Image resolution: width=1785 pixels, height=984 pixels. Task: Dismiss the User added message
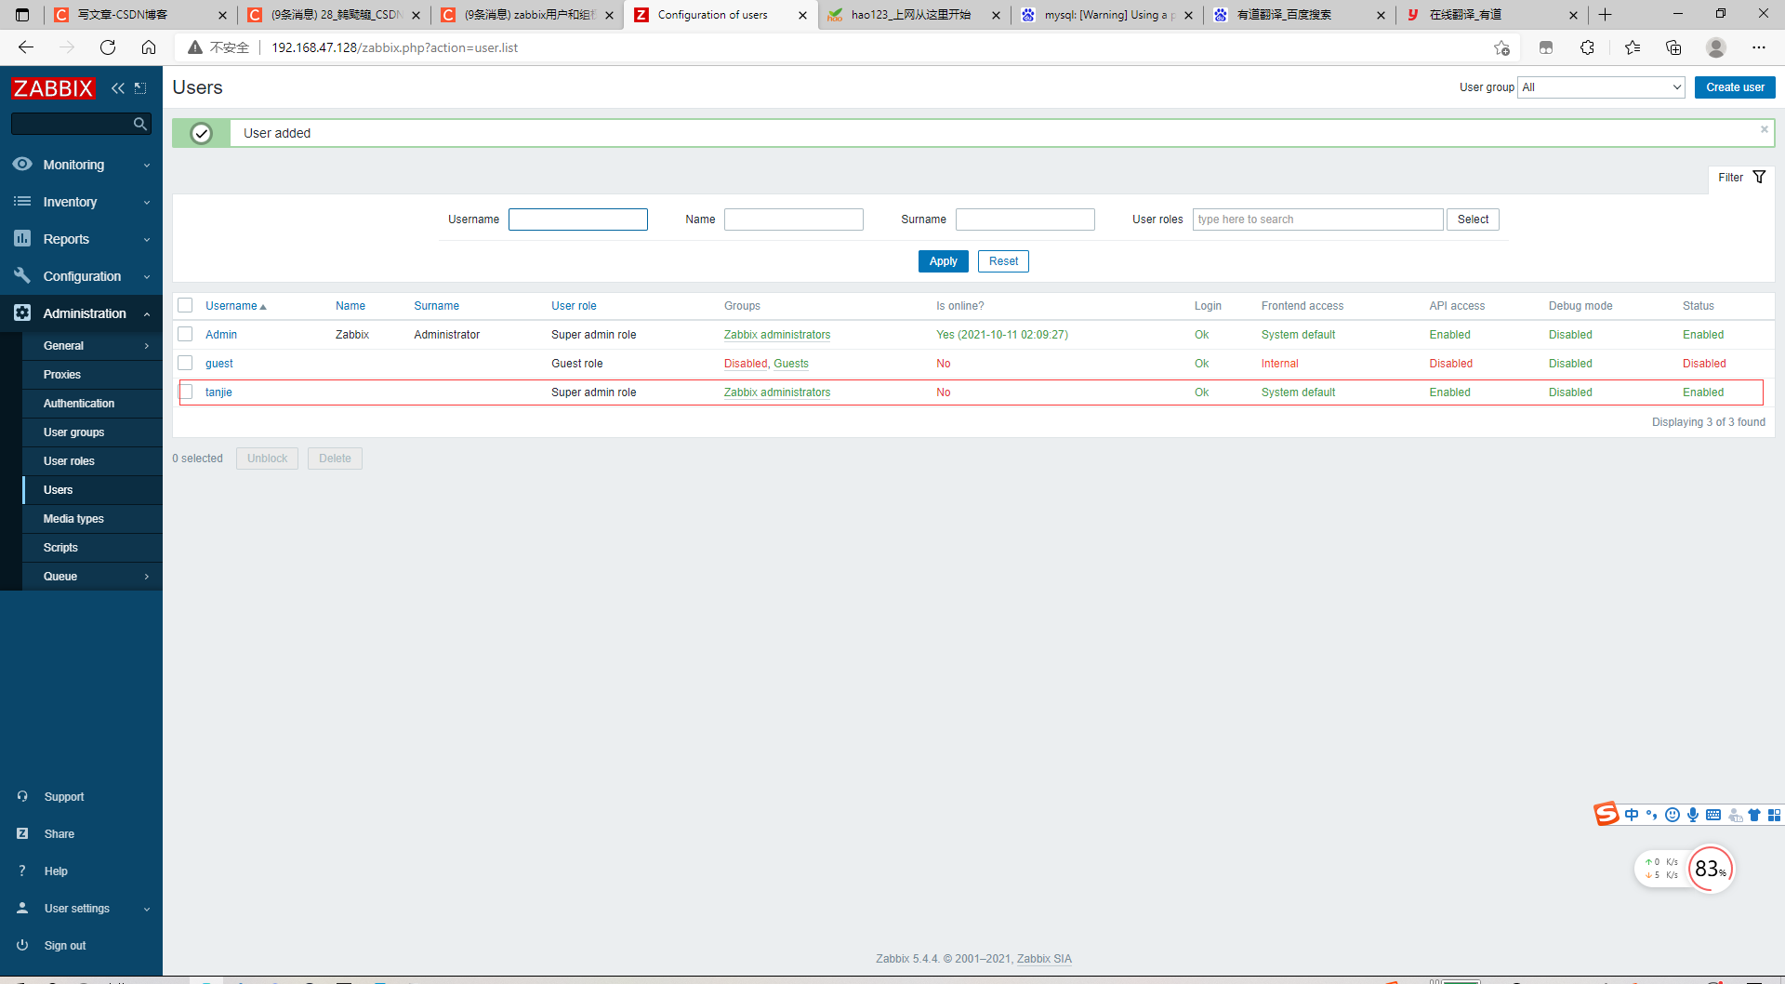click(x=1764, y=129)
